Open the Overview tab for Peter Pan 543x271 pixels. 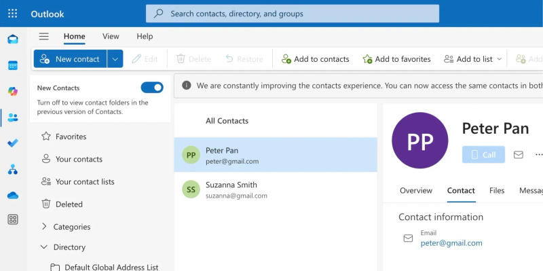(416, 191)
